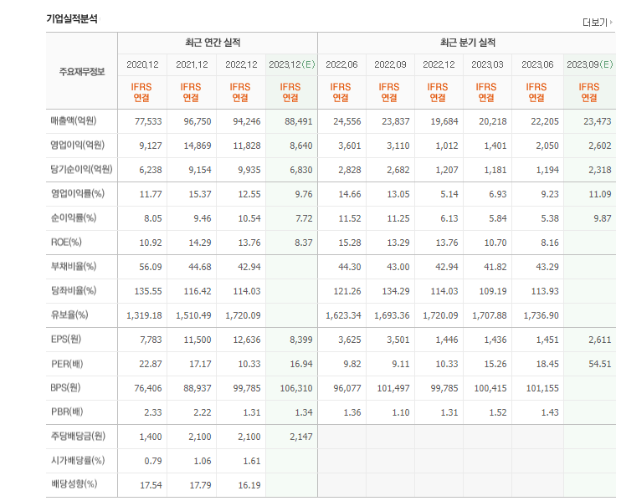621x501 pixels.
Task: Select quarterly sales value 24,556
Action: coord(347,121)
